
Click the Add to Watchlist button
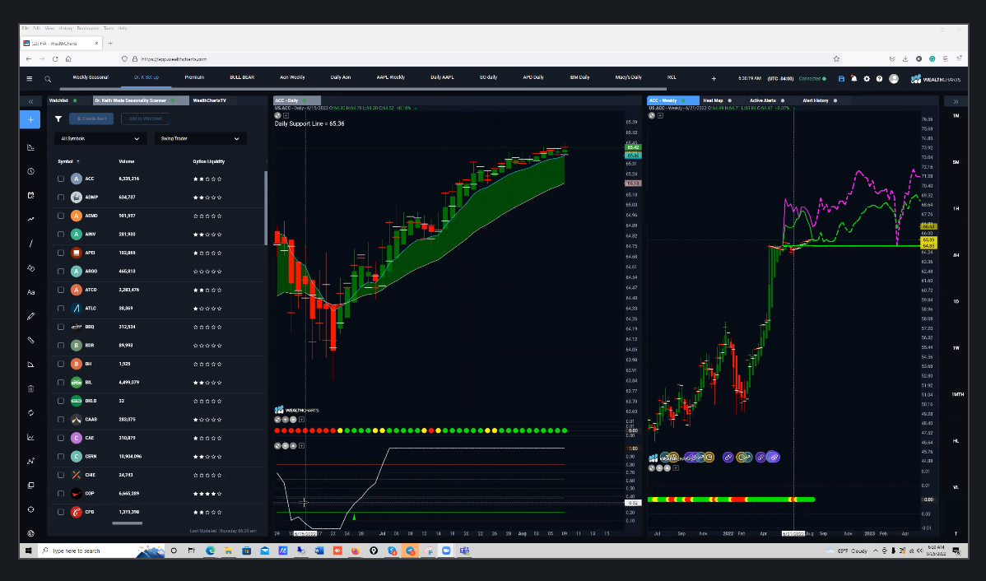(145, 119)
